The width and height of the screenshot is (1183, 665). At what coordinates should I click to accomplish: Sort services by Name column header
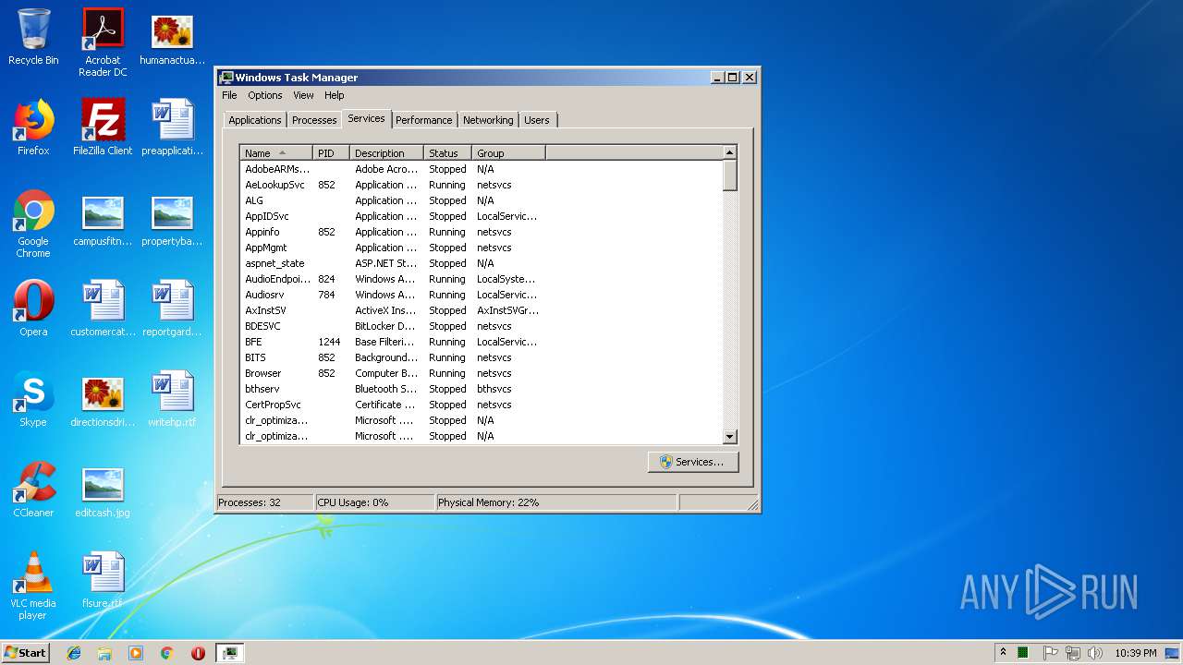tap(275, 153)
